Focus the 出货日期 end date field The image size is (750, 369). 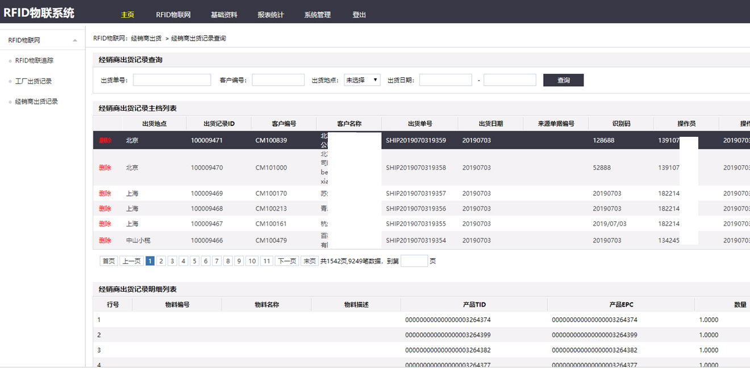point(510,80)
